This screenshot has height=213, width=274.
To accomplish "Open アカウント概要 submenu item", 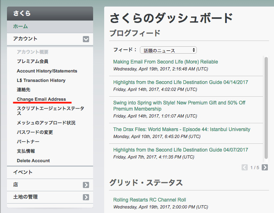I will (32, 52).
